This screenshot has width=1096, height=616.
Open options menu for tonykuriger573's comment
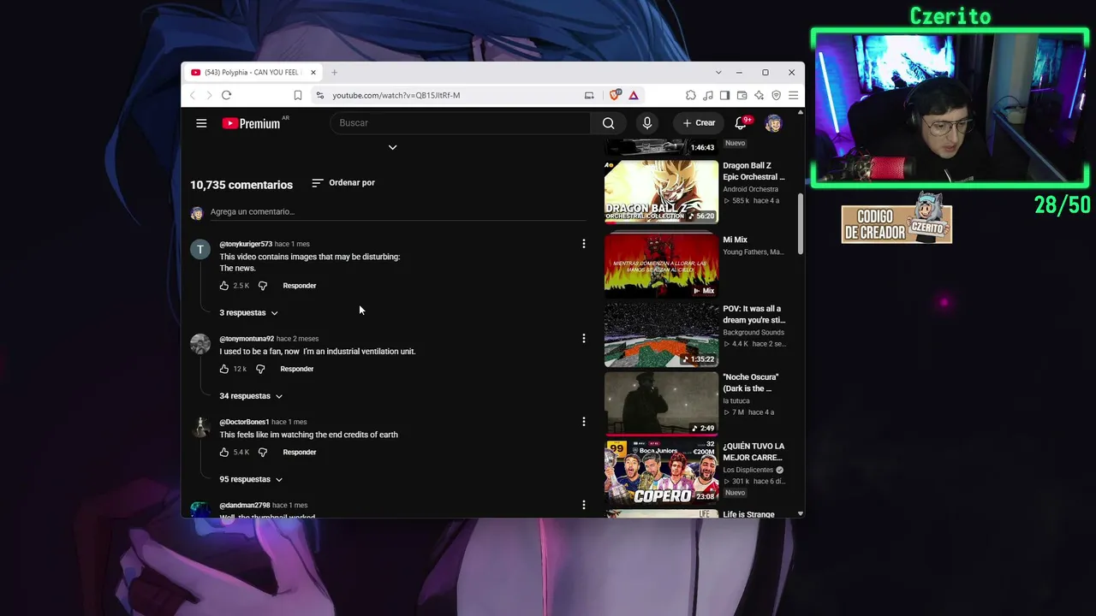click(584, 244)
